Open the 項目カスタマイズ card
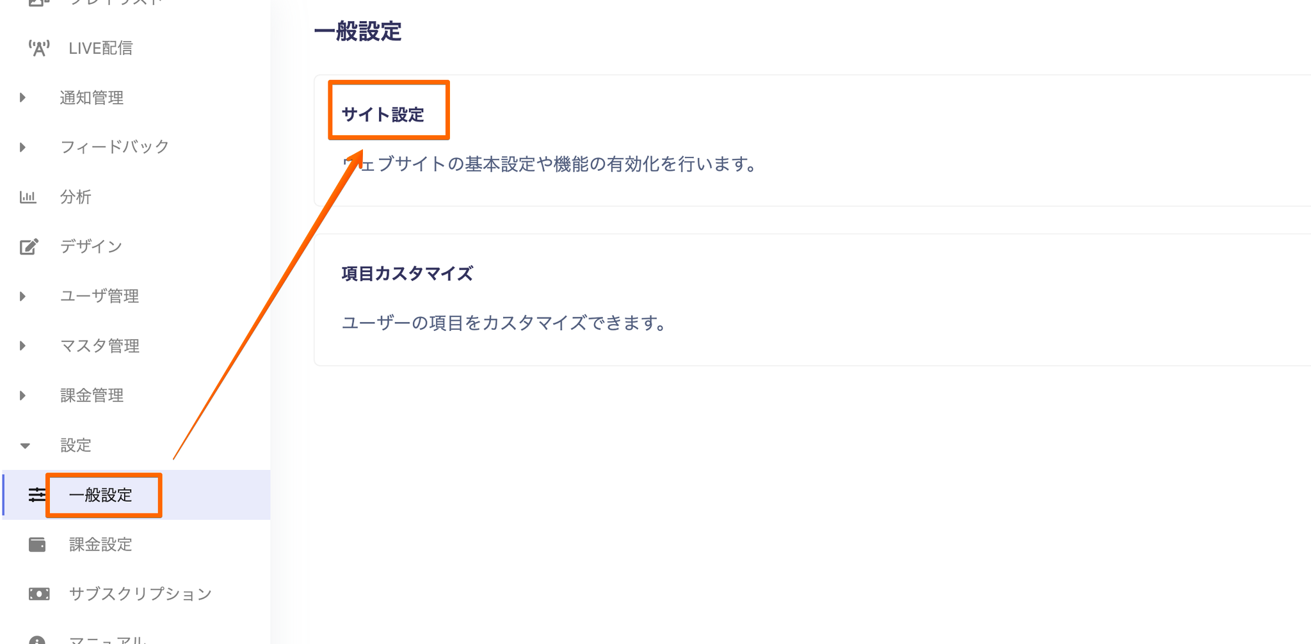Viewport: 1311px width, 644px height. point(812,300)
